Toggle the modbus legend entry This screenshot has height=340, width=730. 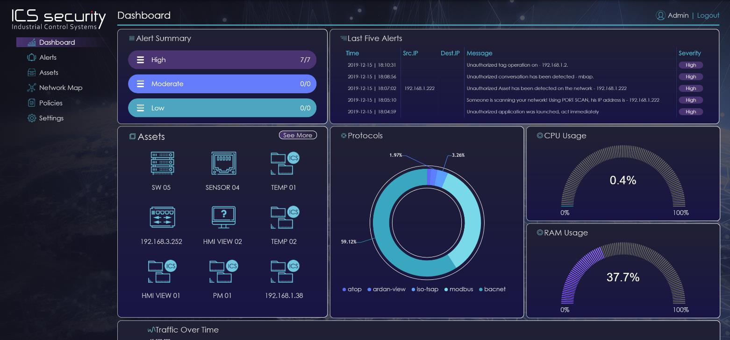click(x=458, y=289)
